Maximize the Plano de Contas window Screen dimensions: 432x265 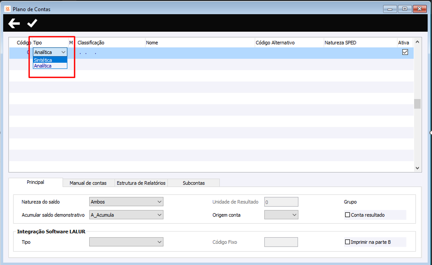tap(404, 9)
